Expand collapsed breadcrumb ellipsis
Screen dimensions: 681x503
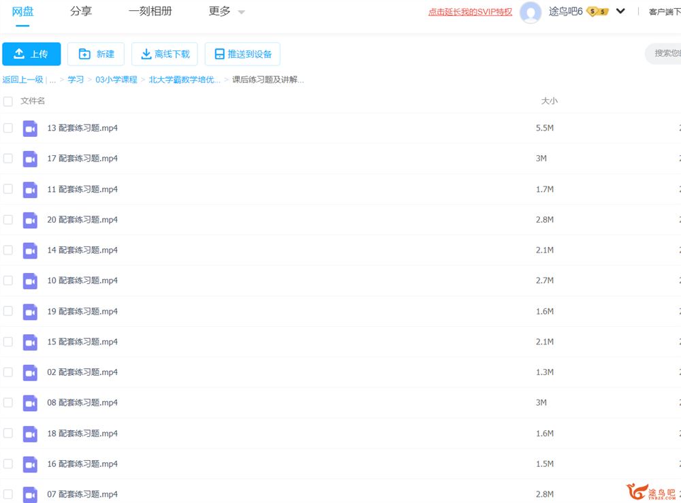coord(52,80)
